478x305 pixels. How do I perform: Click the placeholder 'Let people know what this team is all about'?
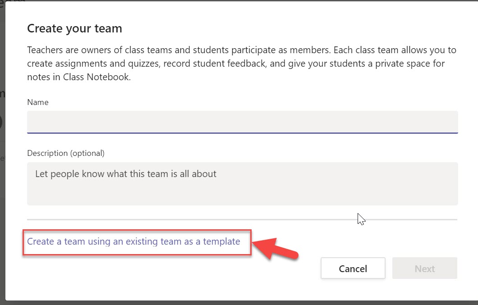pos(126,174)
